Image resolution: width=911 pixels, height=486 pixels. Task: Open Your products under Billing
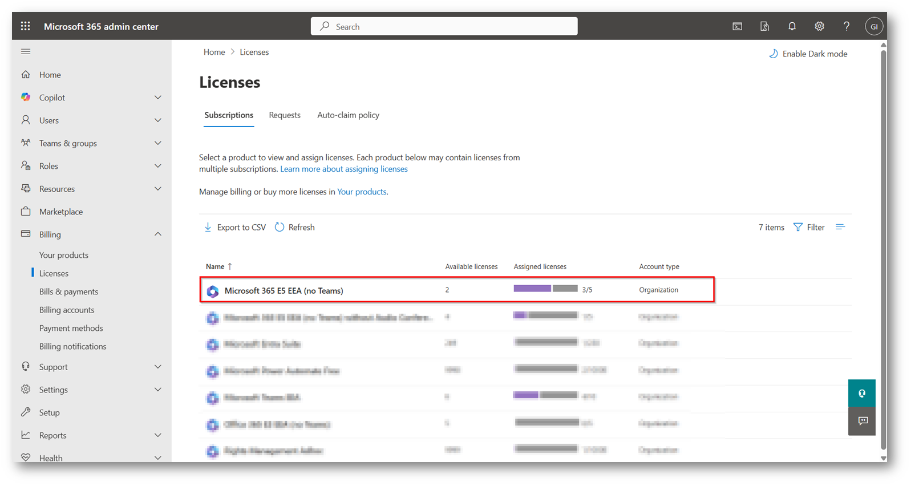click(x=64, y=255)
